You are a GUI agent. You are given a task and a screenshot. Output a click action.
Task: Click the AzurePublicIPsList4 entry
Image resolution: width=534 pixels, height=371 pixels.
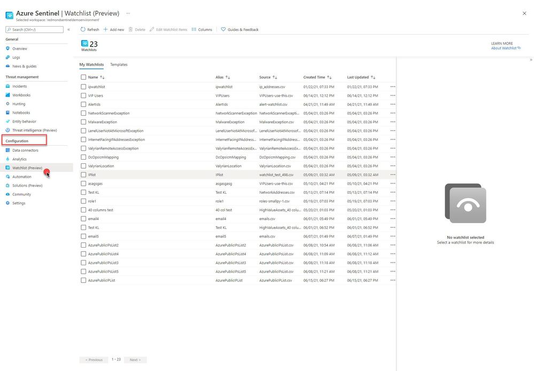pos(103,254)
